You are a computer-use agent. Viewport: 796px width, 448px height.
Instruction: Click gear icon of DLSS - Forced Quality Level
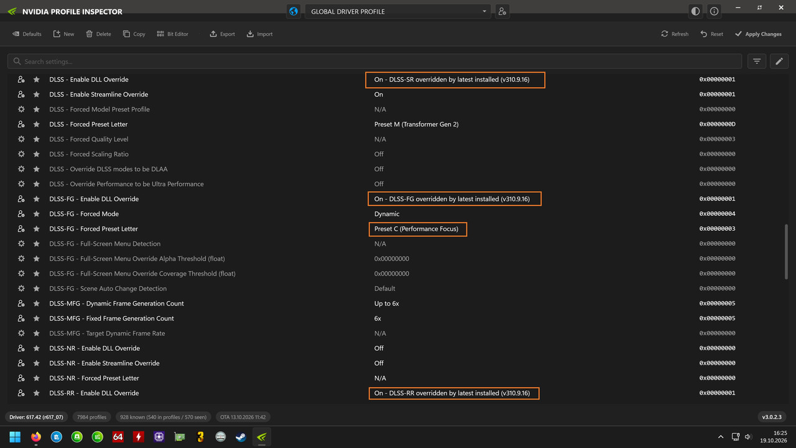(21, 139)
